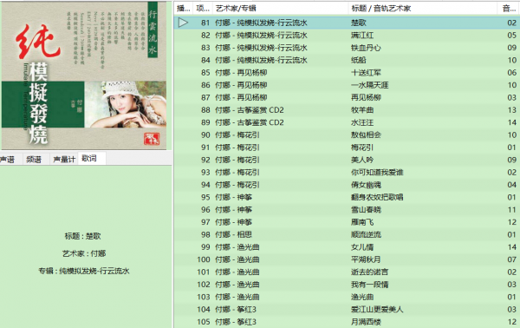Open the 声谱 tab
This screenshot has height=328, width=520.
pyautogui.click(x=7, y=160)
